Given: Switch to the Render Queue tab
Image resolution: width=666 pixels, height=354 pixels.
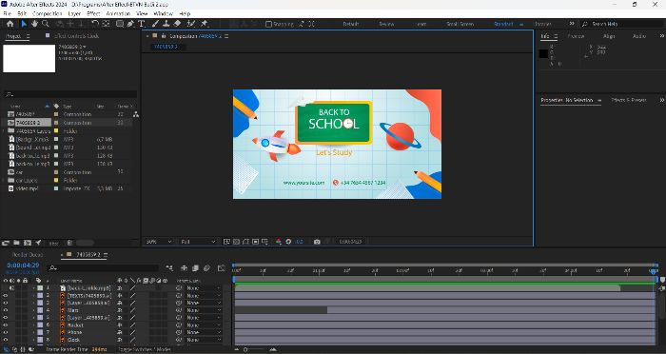Looking at the screenshot, I should (x=28, y=255).
